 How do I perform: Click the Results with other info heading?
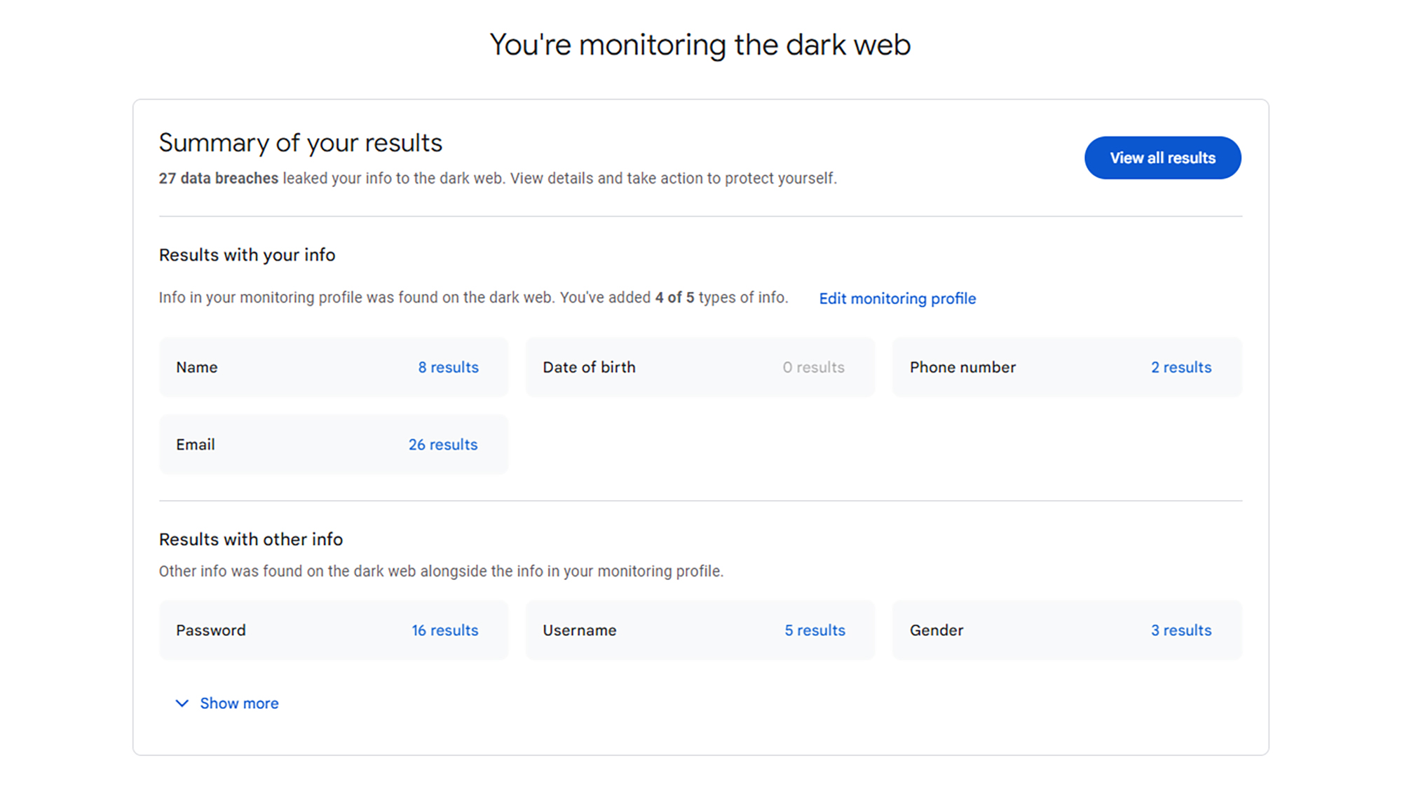(x=251, y=539)
